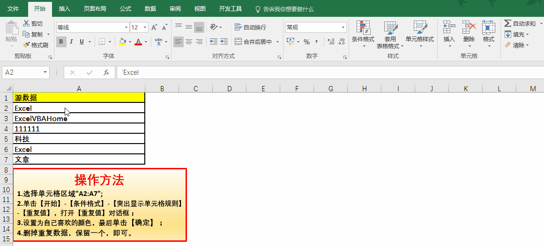Select cell containing ExcelVBAHome
Viewport: 544px width, 246px height.
(79, 118)
